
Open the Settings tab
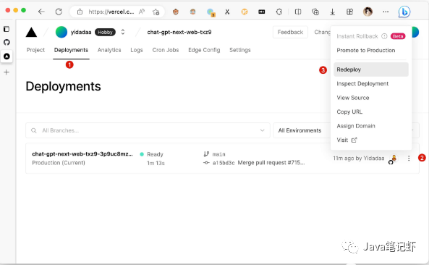(x=240, y=50)
